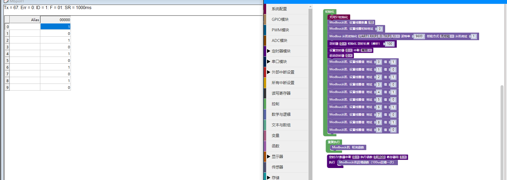Open the UART1 RX(P3_0) TX(P3_1) dropdown
This screenshot has width=507, height=180.
pyautogui.click(x=379, y=36)
